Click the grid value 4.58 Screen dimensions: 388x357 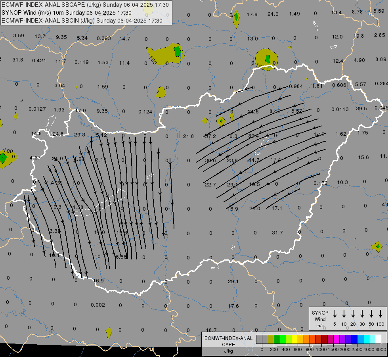pyautogui.click(x=78, y=207)
